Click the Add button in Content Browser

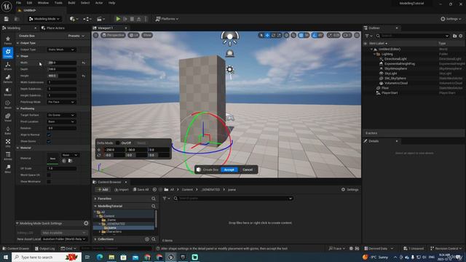[x=103, y=189]
